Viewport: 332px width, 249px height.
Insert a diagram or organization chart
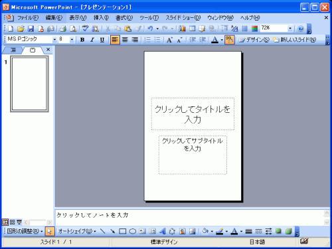[x=172, y=231]
